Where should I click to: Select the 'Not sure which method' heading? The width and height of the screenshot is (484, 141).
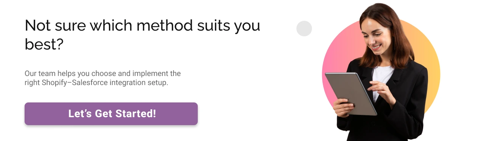[x=142, y=35]
